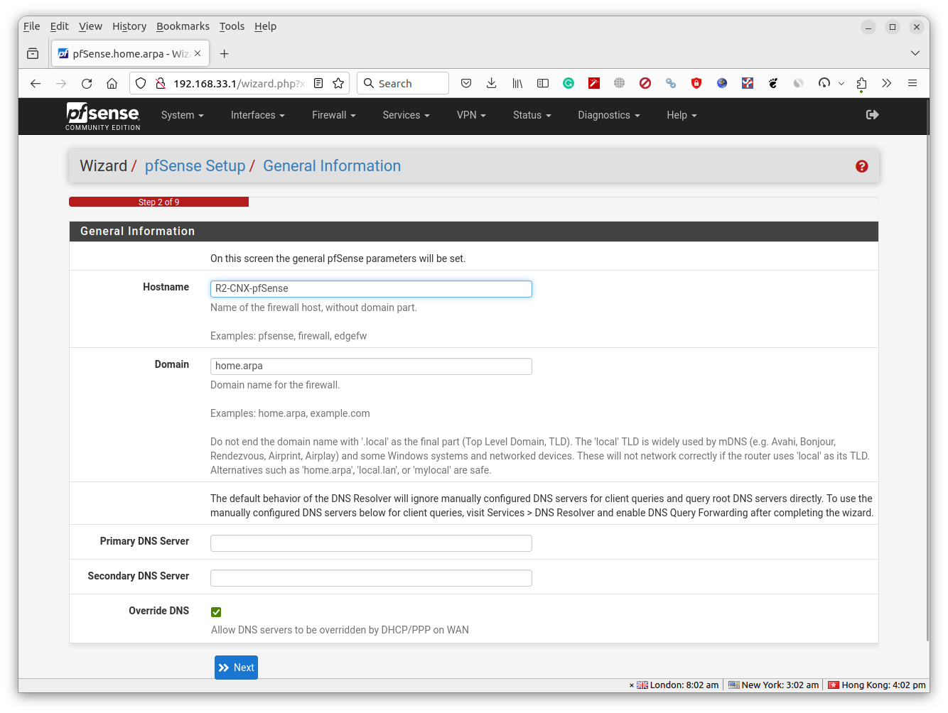Click the Hong Kong time status entry

coord(878,685)
